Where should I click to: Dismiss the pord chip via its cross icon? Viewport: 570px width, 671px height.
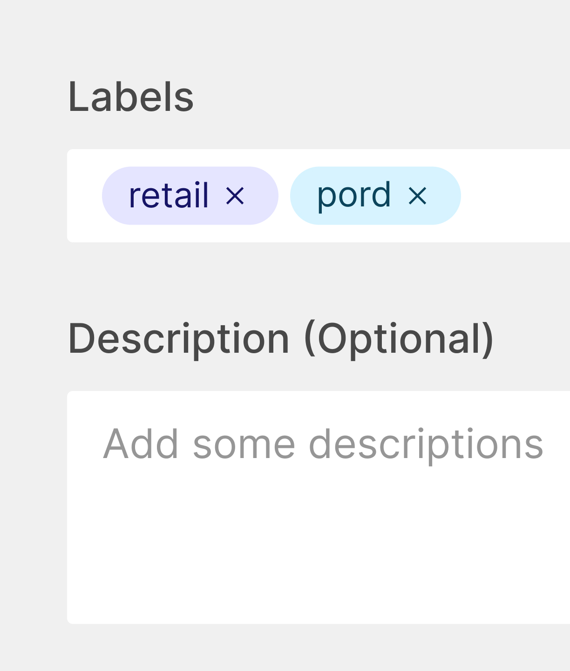(418, 196)
